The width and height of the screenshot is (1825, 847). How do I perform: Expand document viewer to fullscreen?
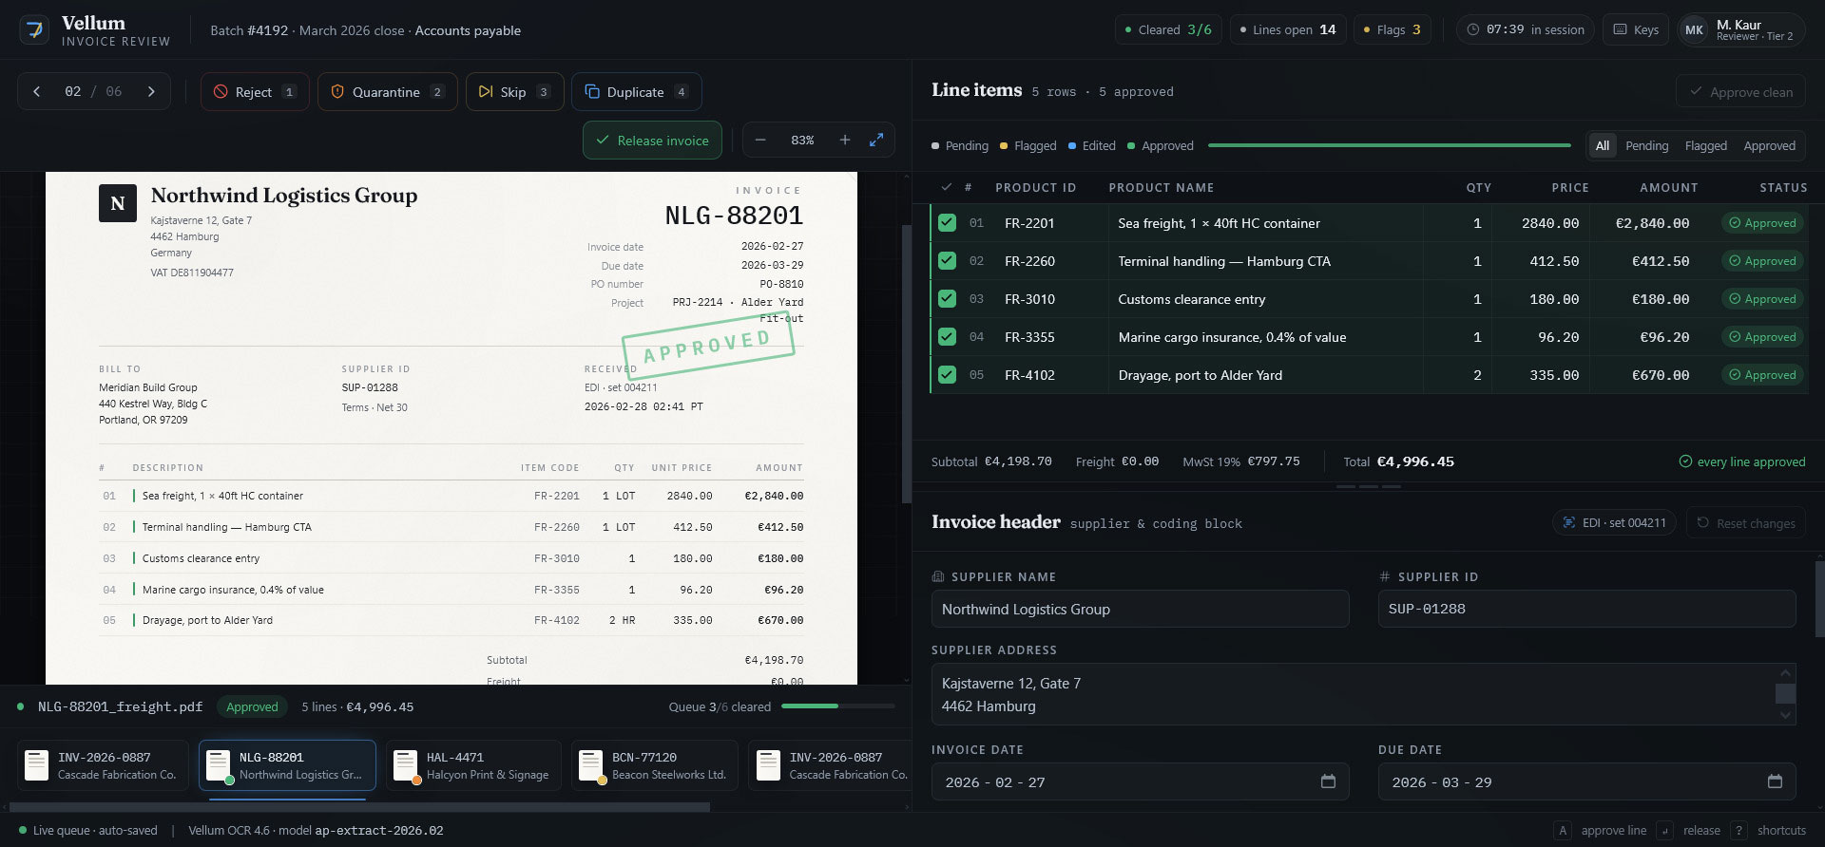876,141
